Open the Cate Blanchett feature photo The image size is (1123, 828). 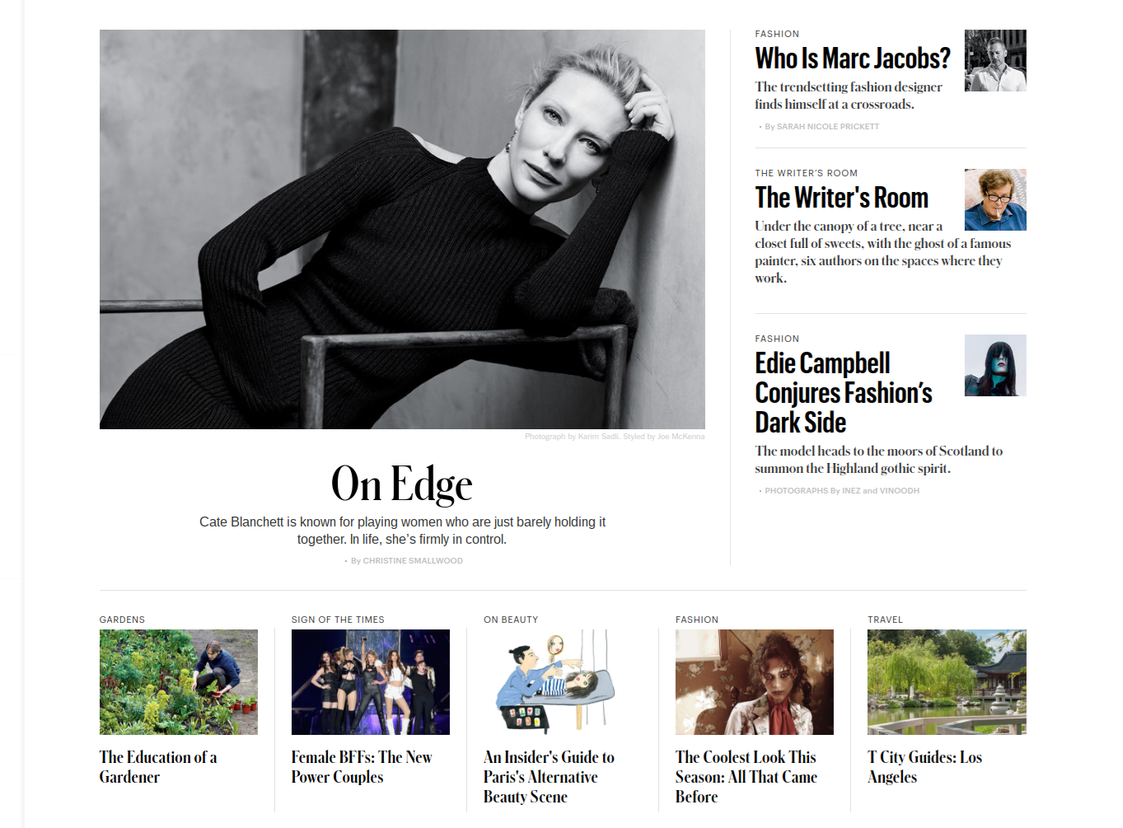click(x=402, y=229)
